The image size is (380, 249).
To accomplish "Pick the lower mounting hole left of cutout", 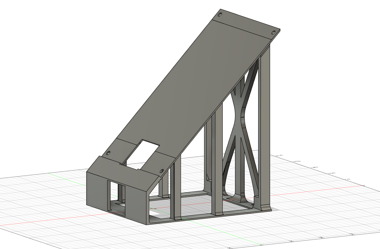I will coord(108,153).
